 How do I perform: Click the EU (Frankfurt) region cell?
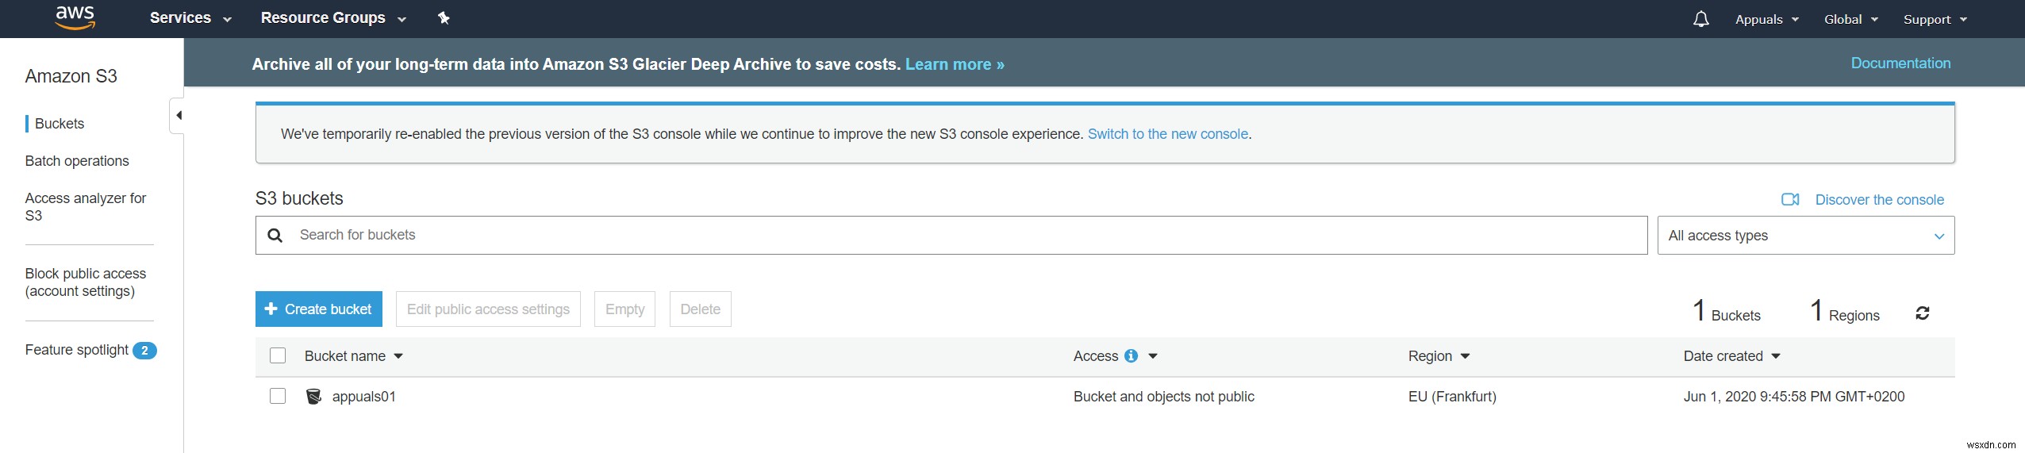point(1452,397)
